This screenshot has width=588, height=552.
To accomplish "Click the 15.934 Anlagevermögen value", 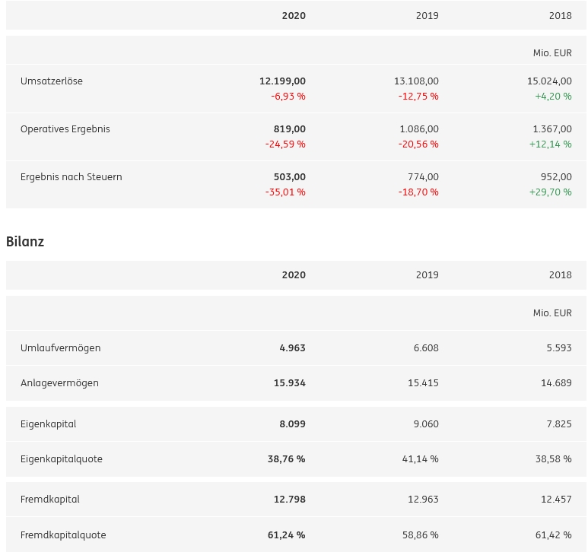I will (x=290, y=383).
